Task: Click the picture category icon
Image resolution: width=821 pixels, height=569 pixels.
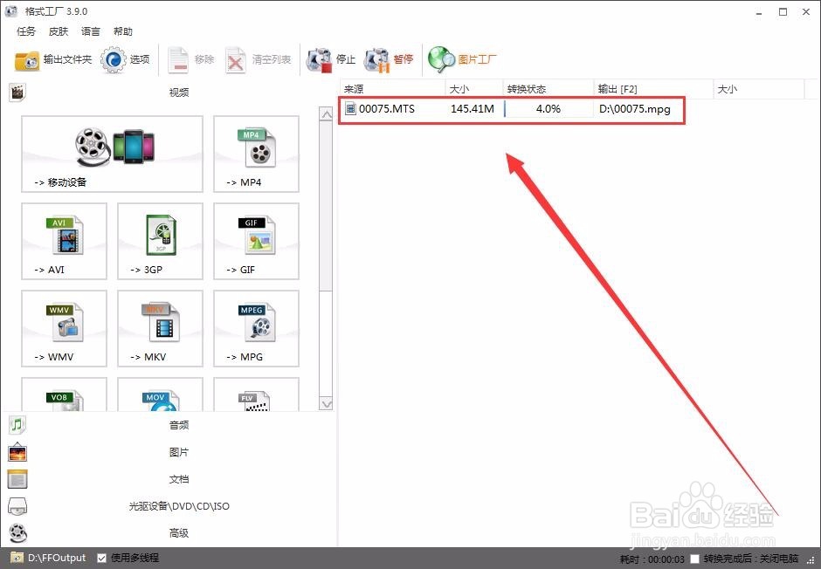Action: 17,452
